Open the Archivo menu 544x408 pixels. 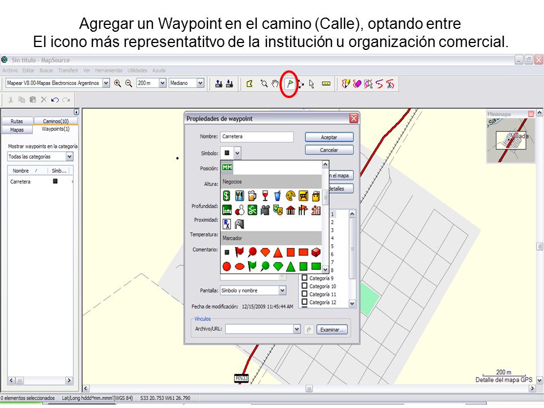(x=10, y=70)
